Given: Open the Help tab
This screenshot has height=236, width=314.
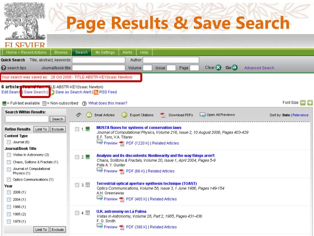Looking at the screenshot, I should tap(144, 52).
